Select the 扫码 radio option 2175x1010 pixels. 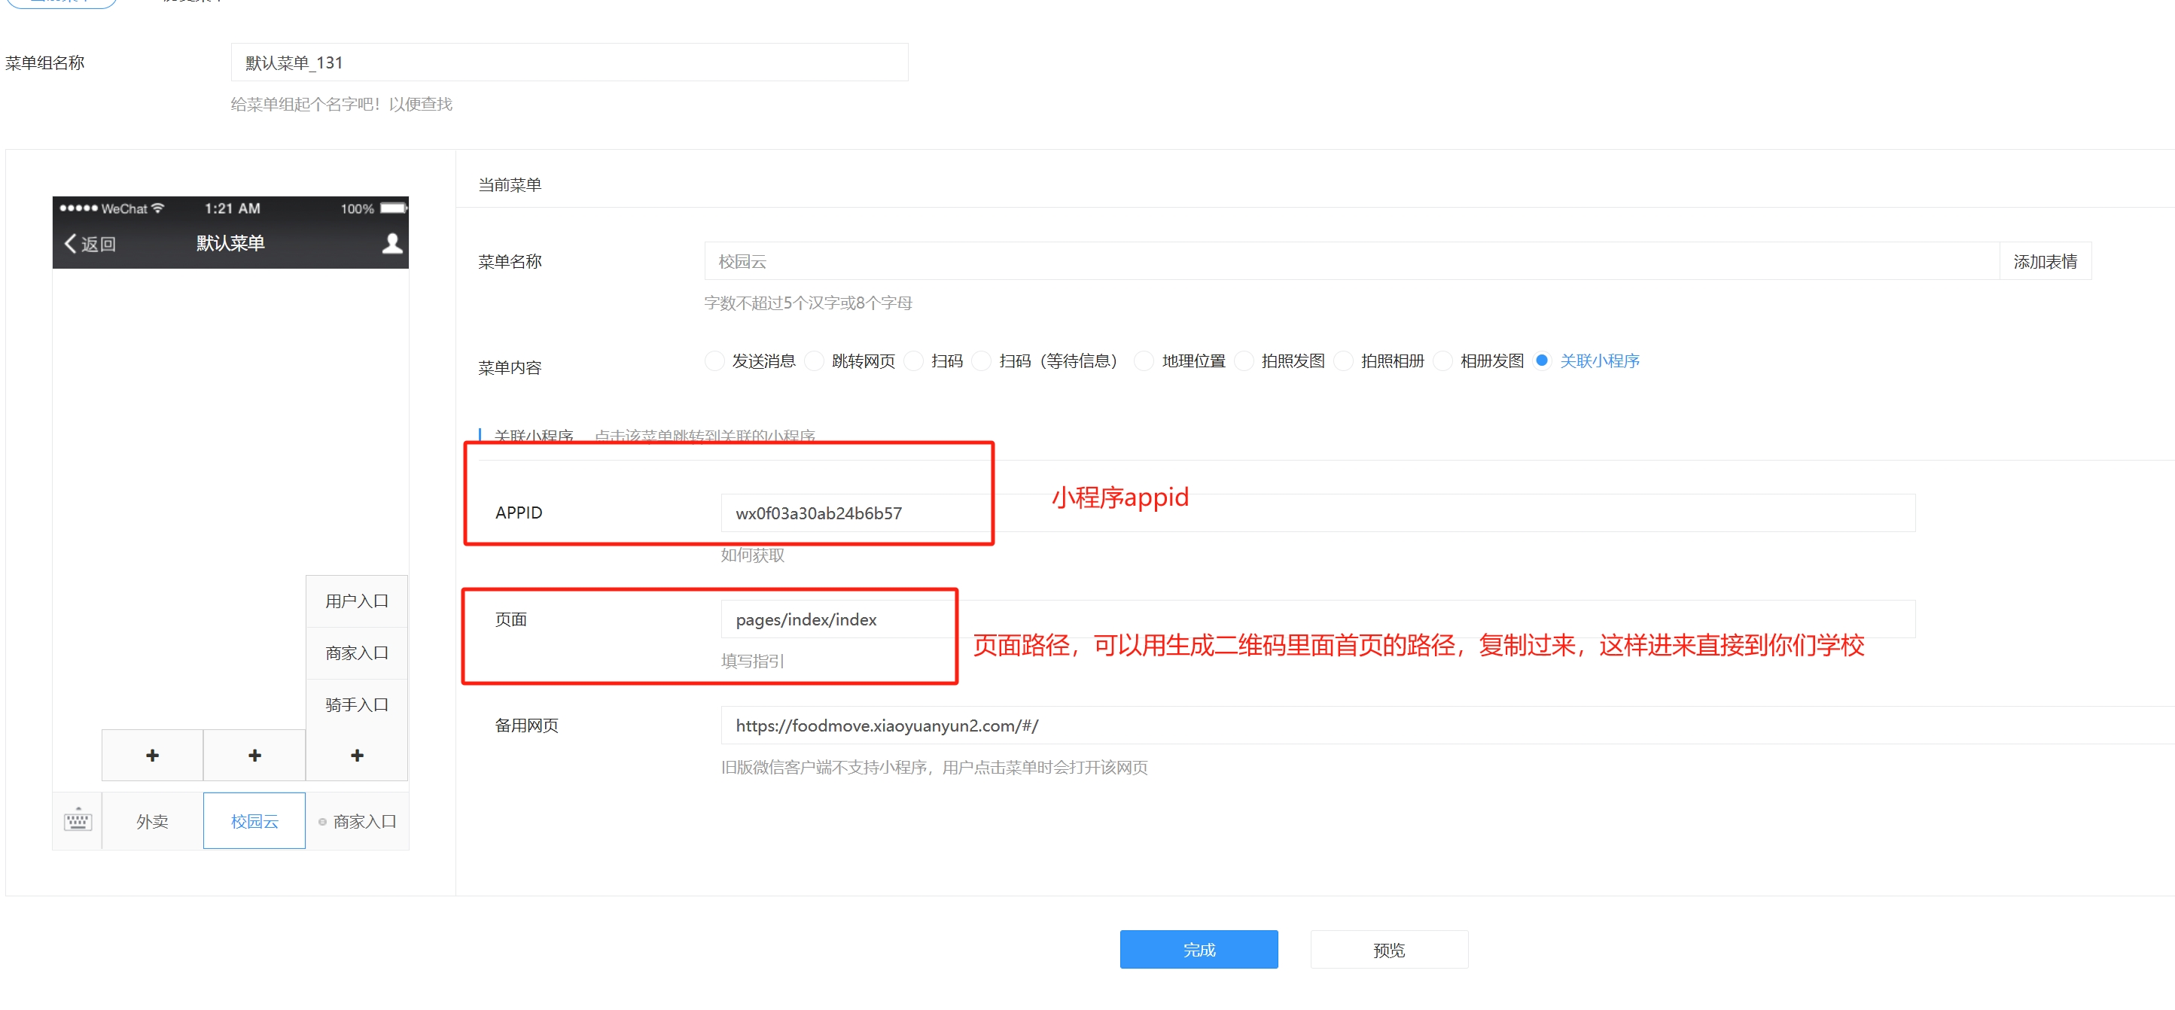[913, 361]
